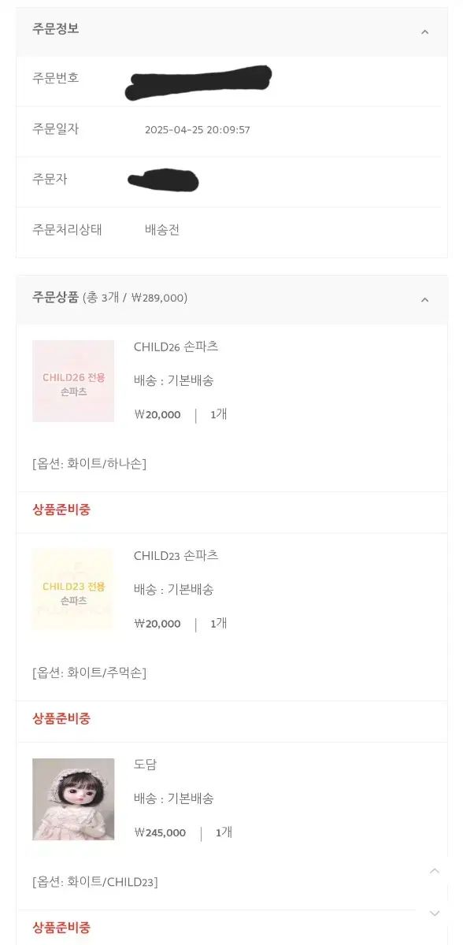Open the CHILD23 손파츠 product name link
The width and height of the screenshot is (463, 945).
(176, 555)
